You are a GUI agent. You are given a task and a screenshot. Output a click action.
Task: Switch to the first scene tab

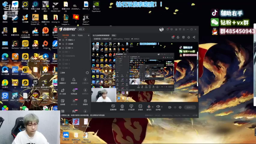[x=66, y=35]
